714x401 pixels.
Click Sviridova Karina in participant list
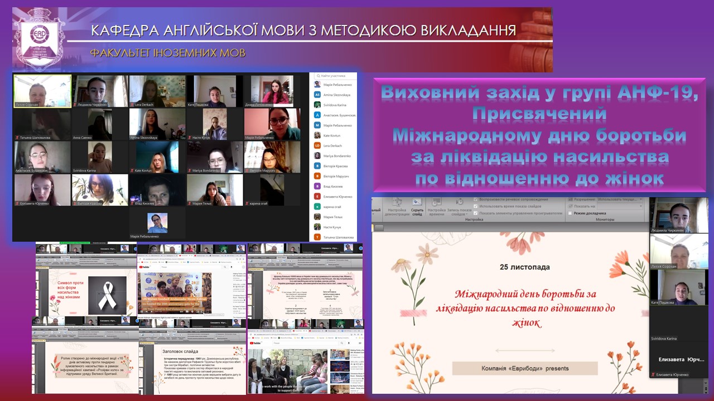pos(336,105)
